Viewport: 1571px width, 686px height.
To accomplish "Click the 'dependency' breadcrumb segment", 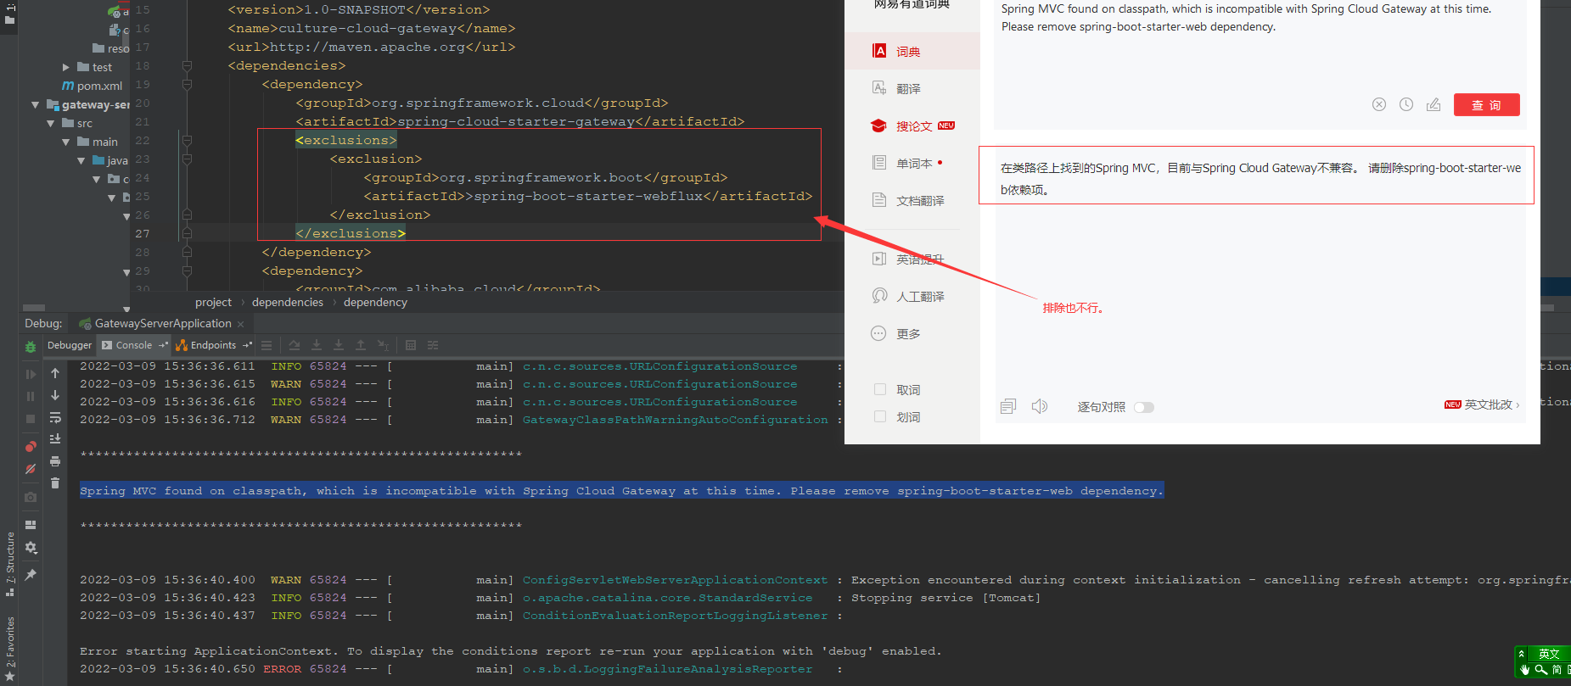I will coord(375,302).
